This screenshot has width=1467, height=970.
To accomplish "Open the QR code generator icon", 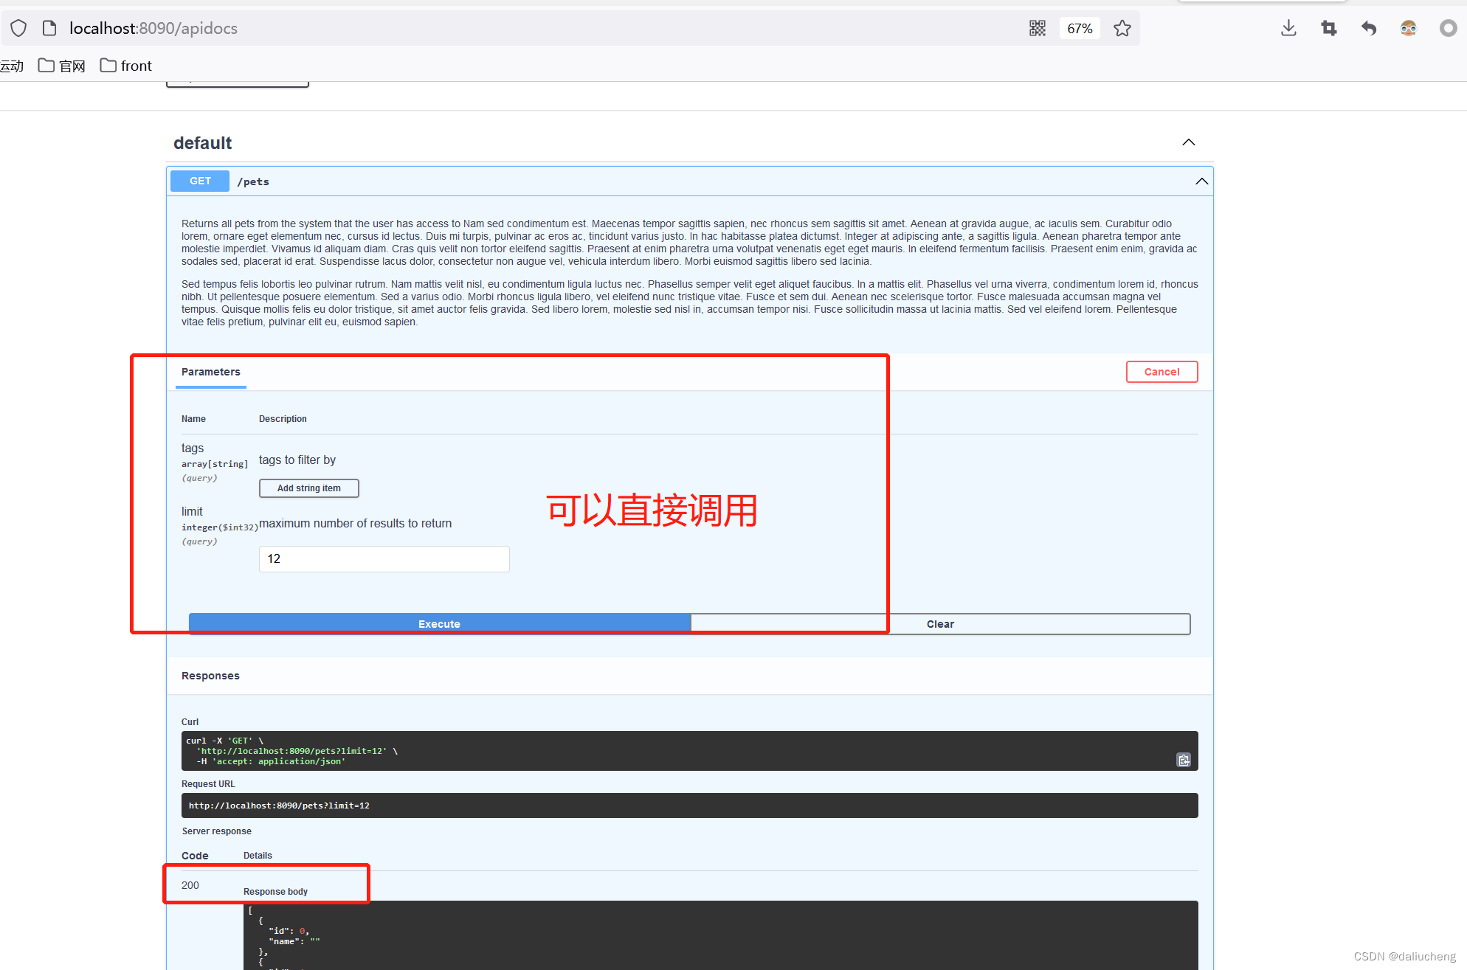I will 1037,28.
